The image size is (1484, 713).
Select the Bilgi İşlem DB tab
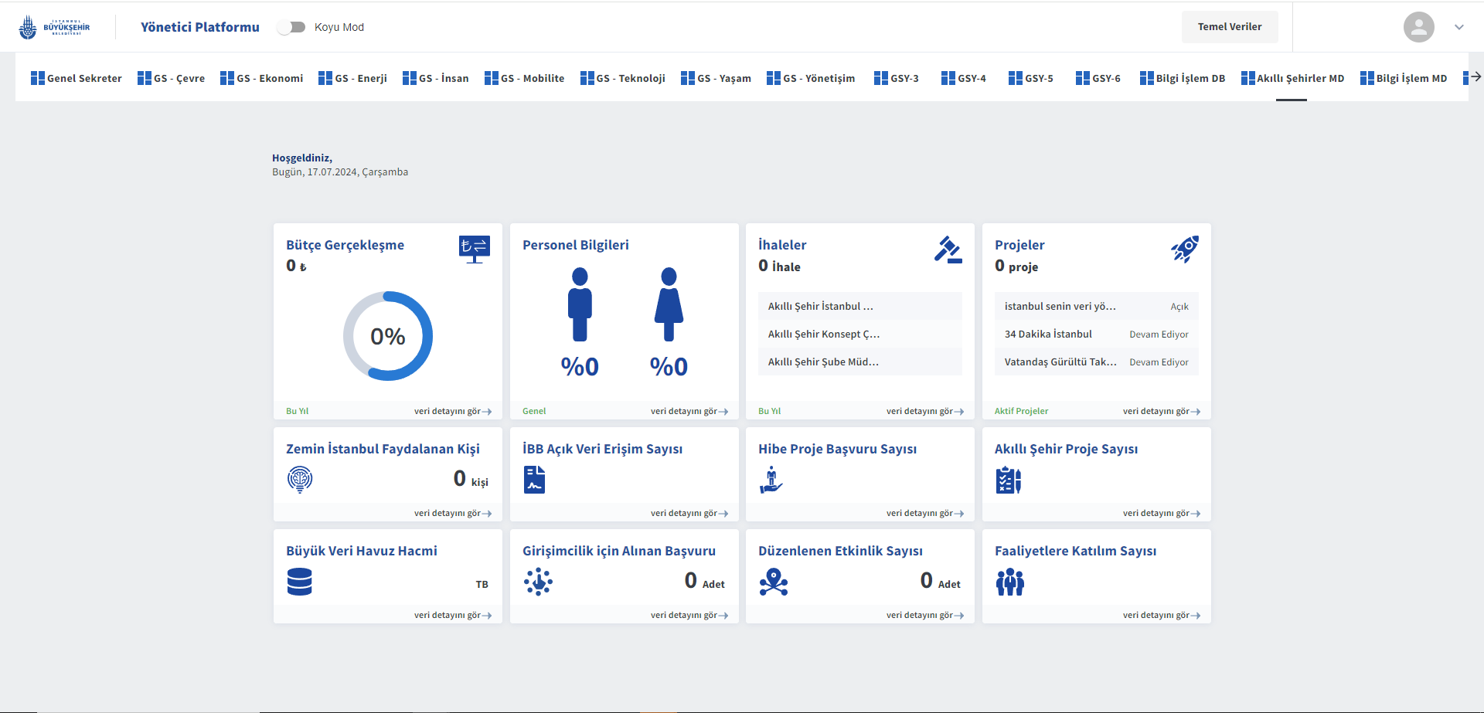pyautogui.click(x=1183, y=78)
